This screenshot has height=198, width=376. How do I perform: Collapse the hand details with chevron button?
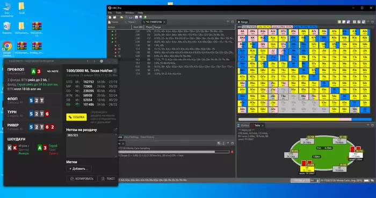pos(115,70)
